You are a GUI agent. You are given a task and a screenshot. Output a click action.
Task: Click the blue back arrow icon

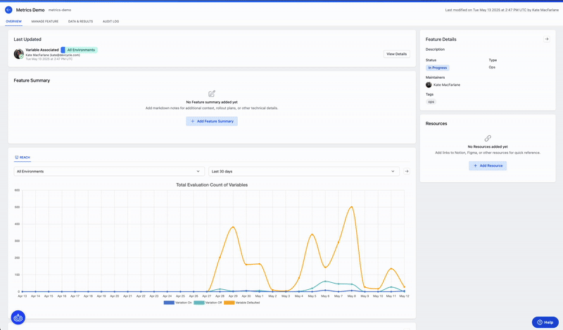8,10
